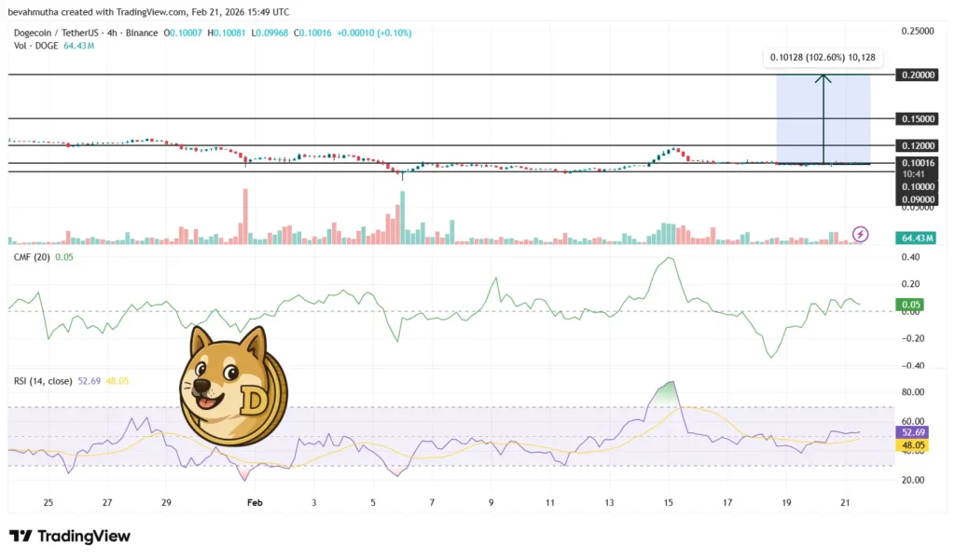The image size is (955, 559).
Task: Click the TradingView logo at bottom left
Action: pos(69,536)
